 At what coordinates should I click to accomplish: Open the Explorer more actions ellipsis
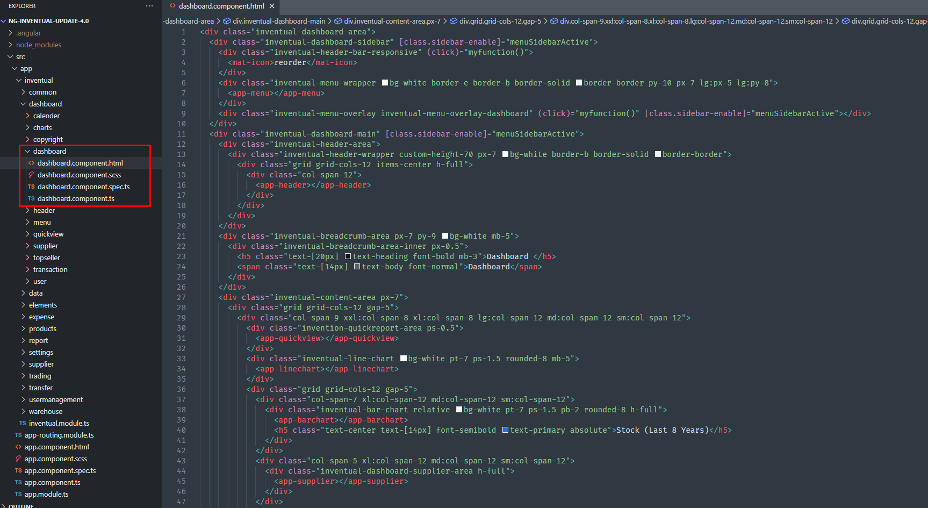tap(149, 6)
